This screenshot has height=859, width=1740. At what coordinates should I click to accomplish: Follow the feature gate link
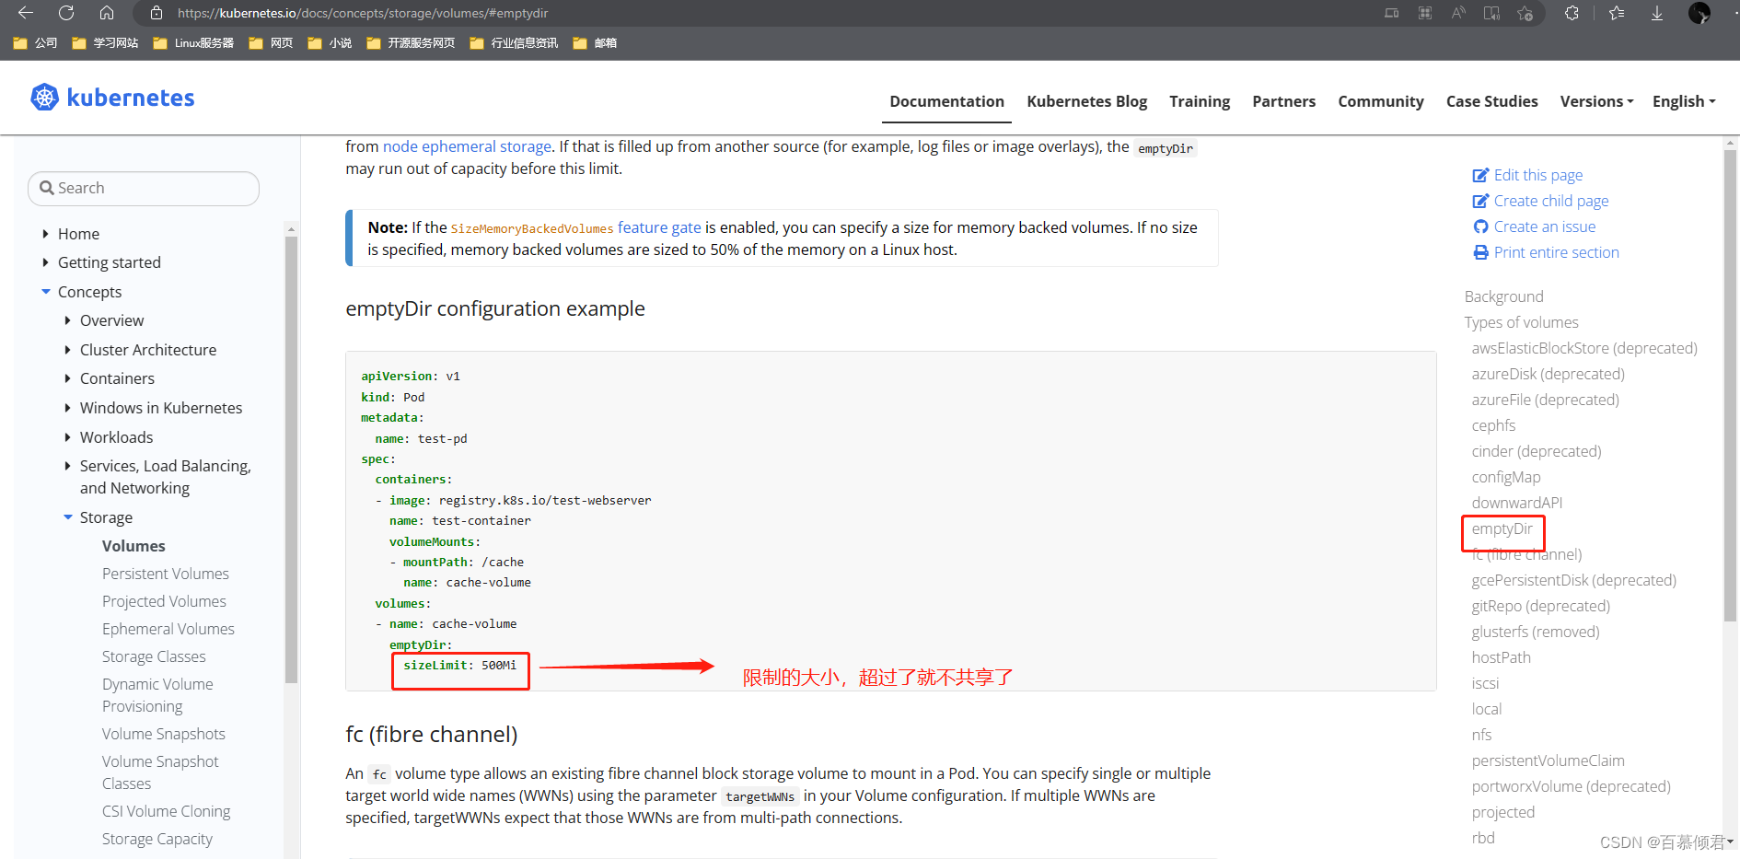(x=659, y=227)
